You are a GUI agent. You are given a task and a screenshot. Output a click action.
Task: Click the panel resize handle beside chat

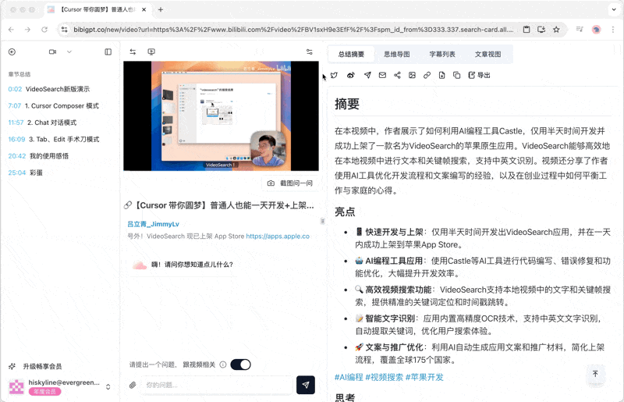323,221
